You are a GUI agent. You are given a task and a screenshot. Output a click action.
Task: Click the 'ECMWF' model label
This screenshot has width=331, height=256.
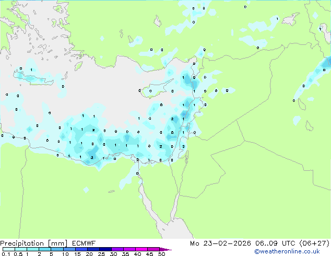click(x=84, y=243)
